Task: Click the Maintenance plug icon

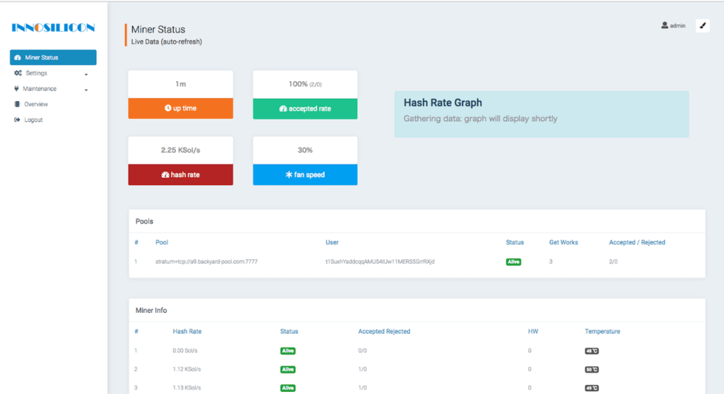Action: (x=16, y=89)
